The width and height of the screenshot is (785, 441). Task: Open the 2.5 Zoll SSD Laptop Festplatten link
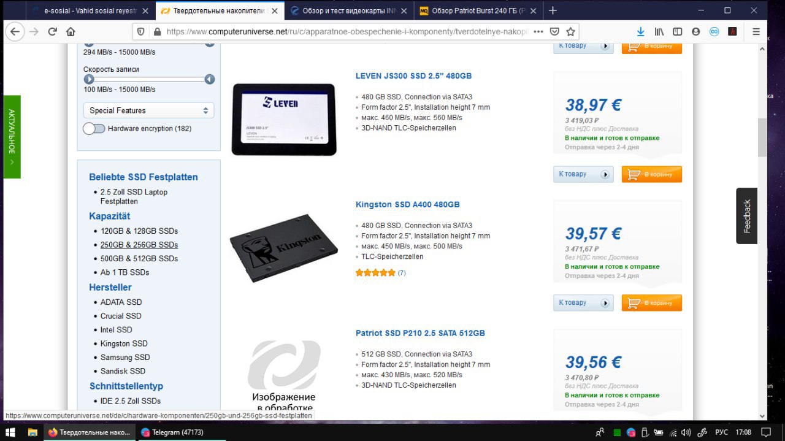point(134,197)
